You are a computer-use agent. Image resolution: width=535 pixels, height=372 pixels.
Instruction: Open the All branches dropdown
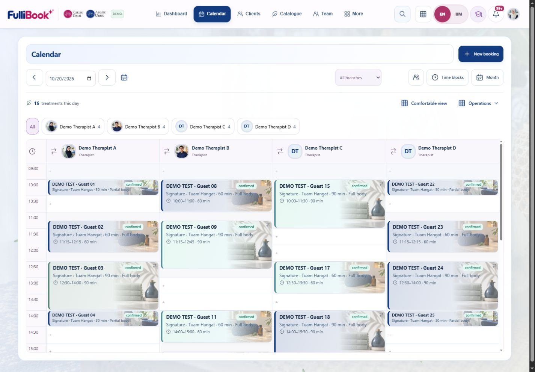358,77
